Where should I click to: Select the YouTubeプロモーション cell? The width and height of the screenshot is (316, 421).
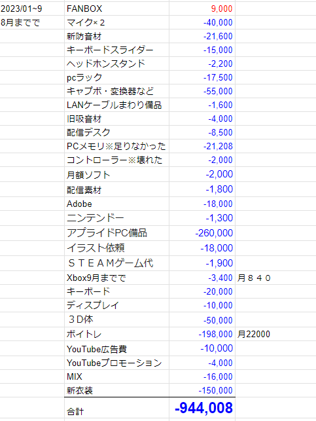coord(116,363)
